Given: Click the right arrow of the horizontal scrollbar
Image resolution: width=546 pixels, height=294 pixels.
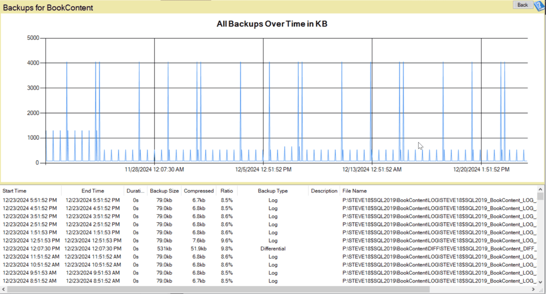Looking at the screenshot, I should 533,289.
